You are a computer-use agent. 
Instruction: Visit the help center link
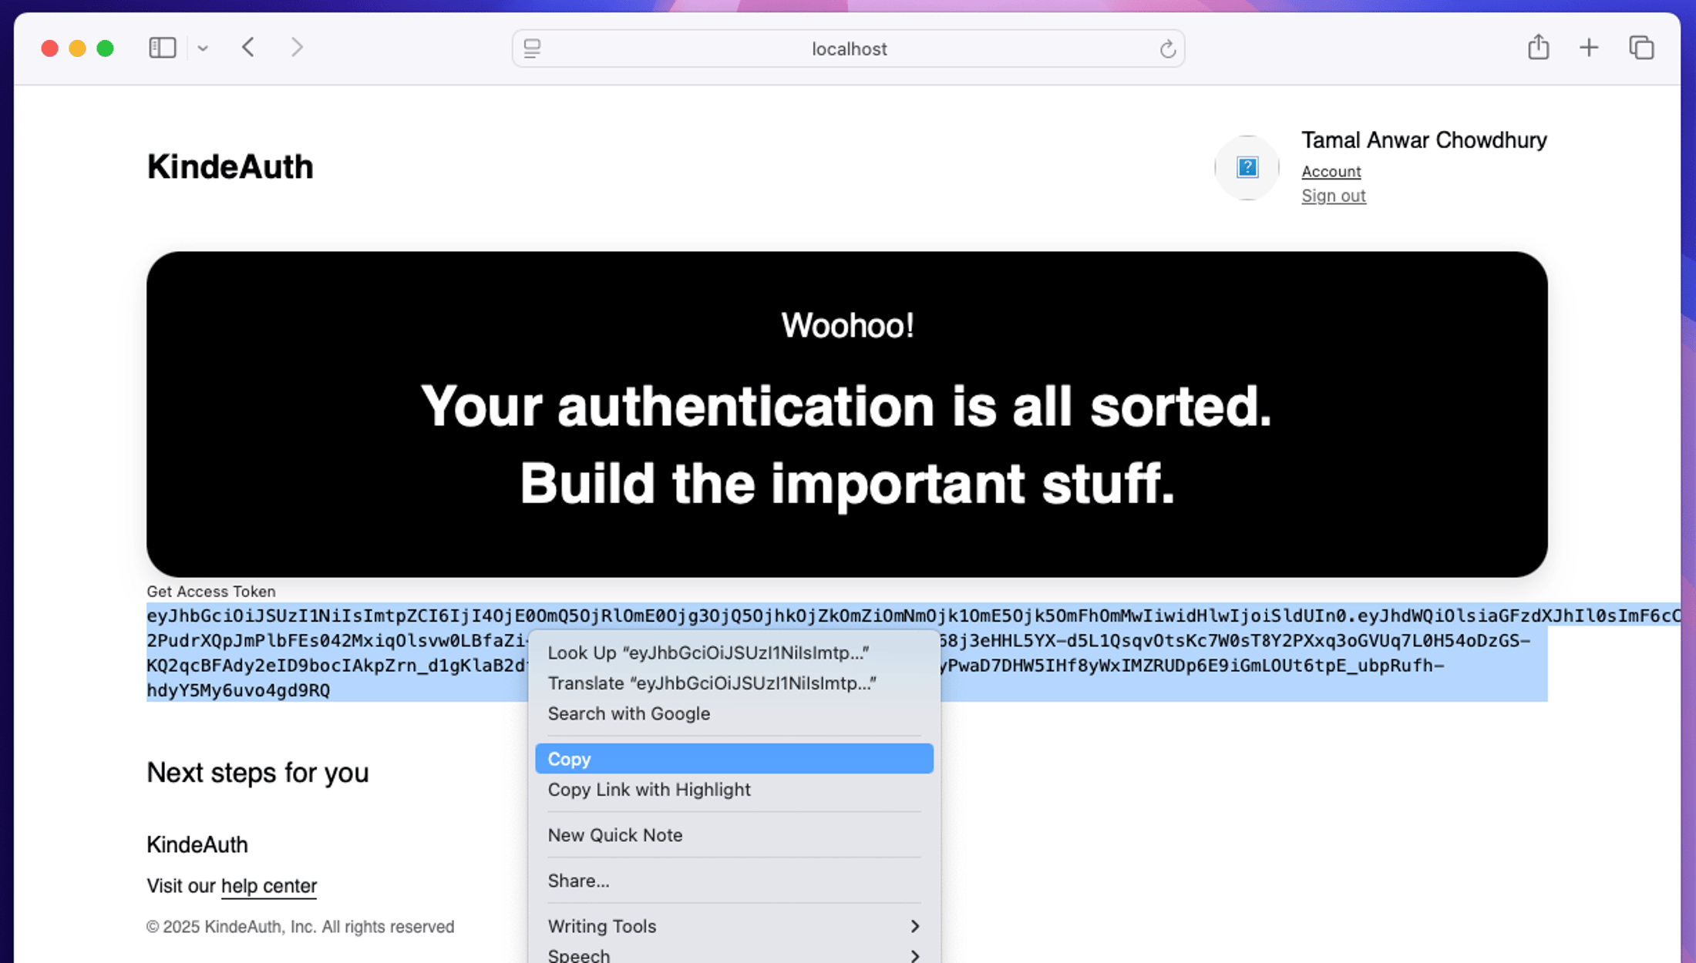click(x=268, y=886)
